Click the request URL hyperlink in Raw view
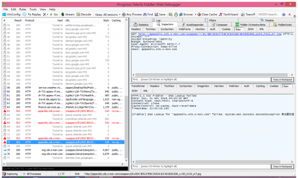This screenshot has height=178, width=298. (209, 34)
